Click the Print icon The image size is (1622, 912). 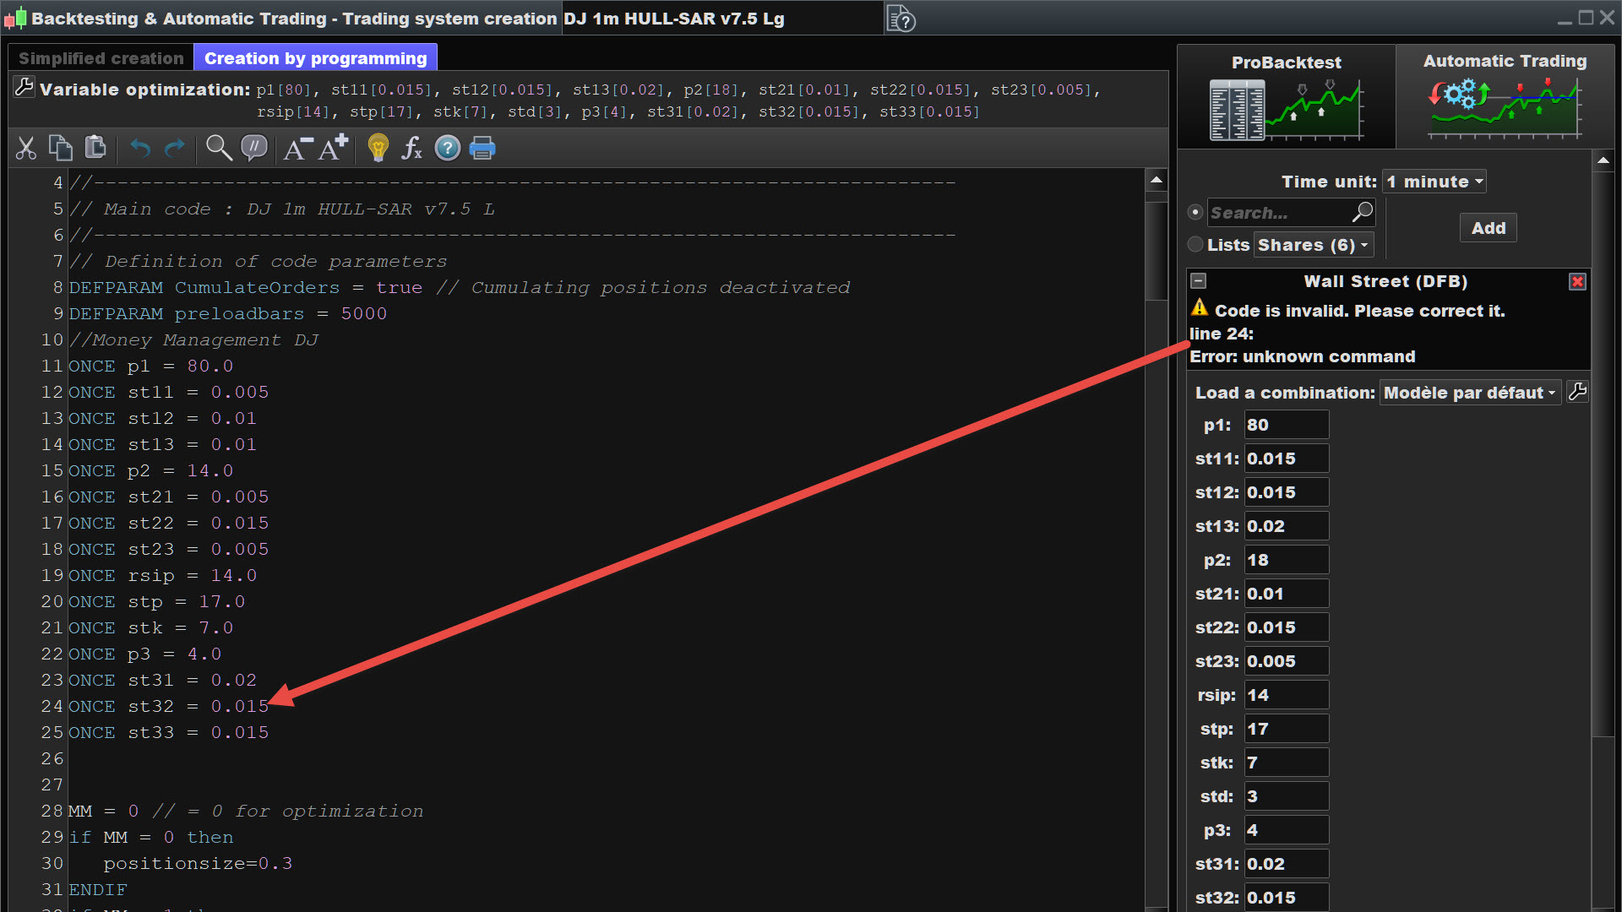point(482,149)
